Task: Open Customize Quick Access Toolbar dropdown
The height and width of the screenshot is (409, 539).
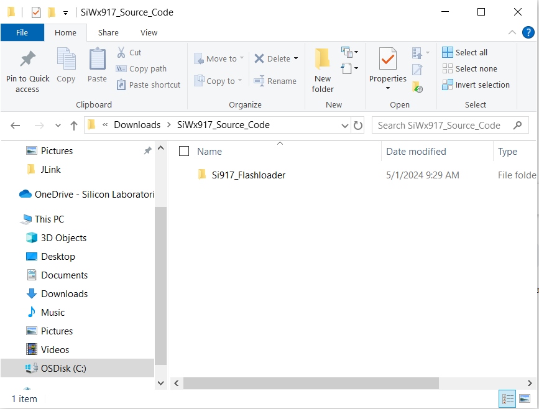Action: pos(65,13)
